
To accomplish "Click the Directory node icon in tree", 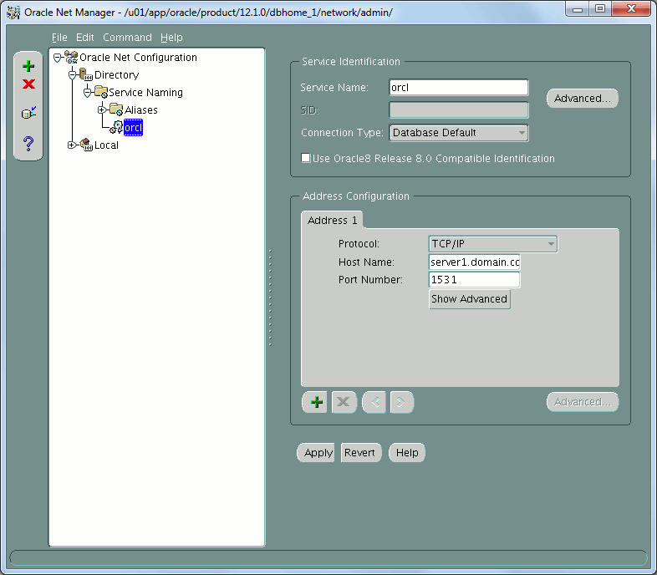I will pyautogui.click(x=86, y=74).
